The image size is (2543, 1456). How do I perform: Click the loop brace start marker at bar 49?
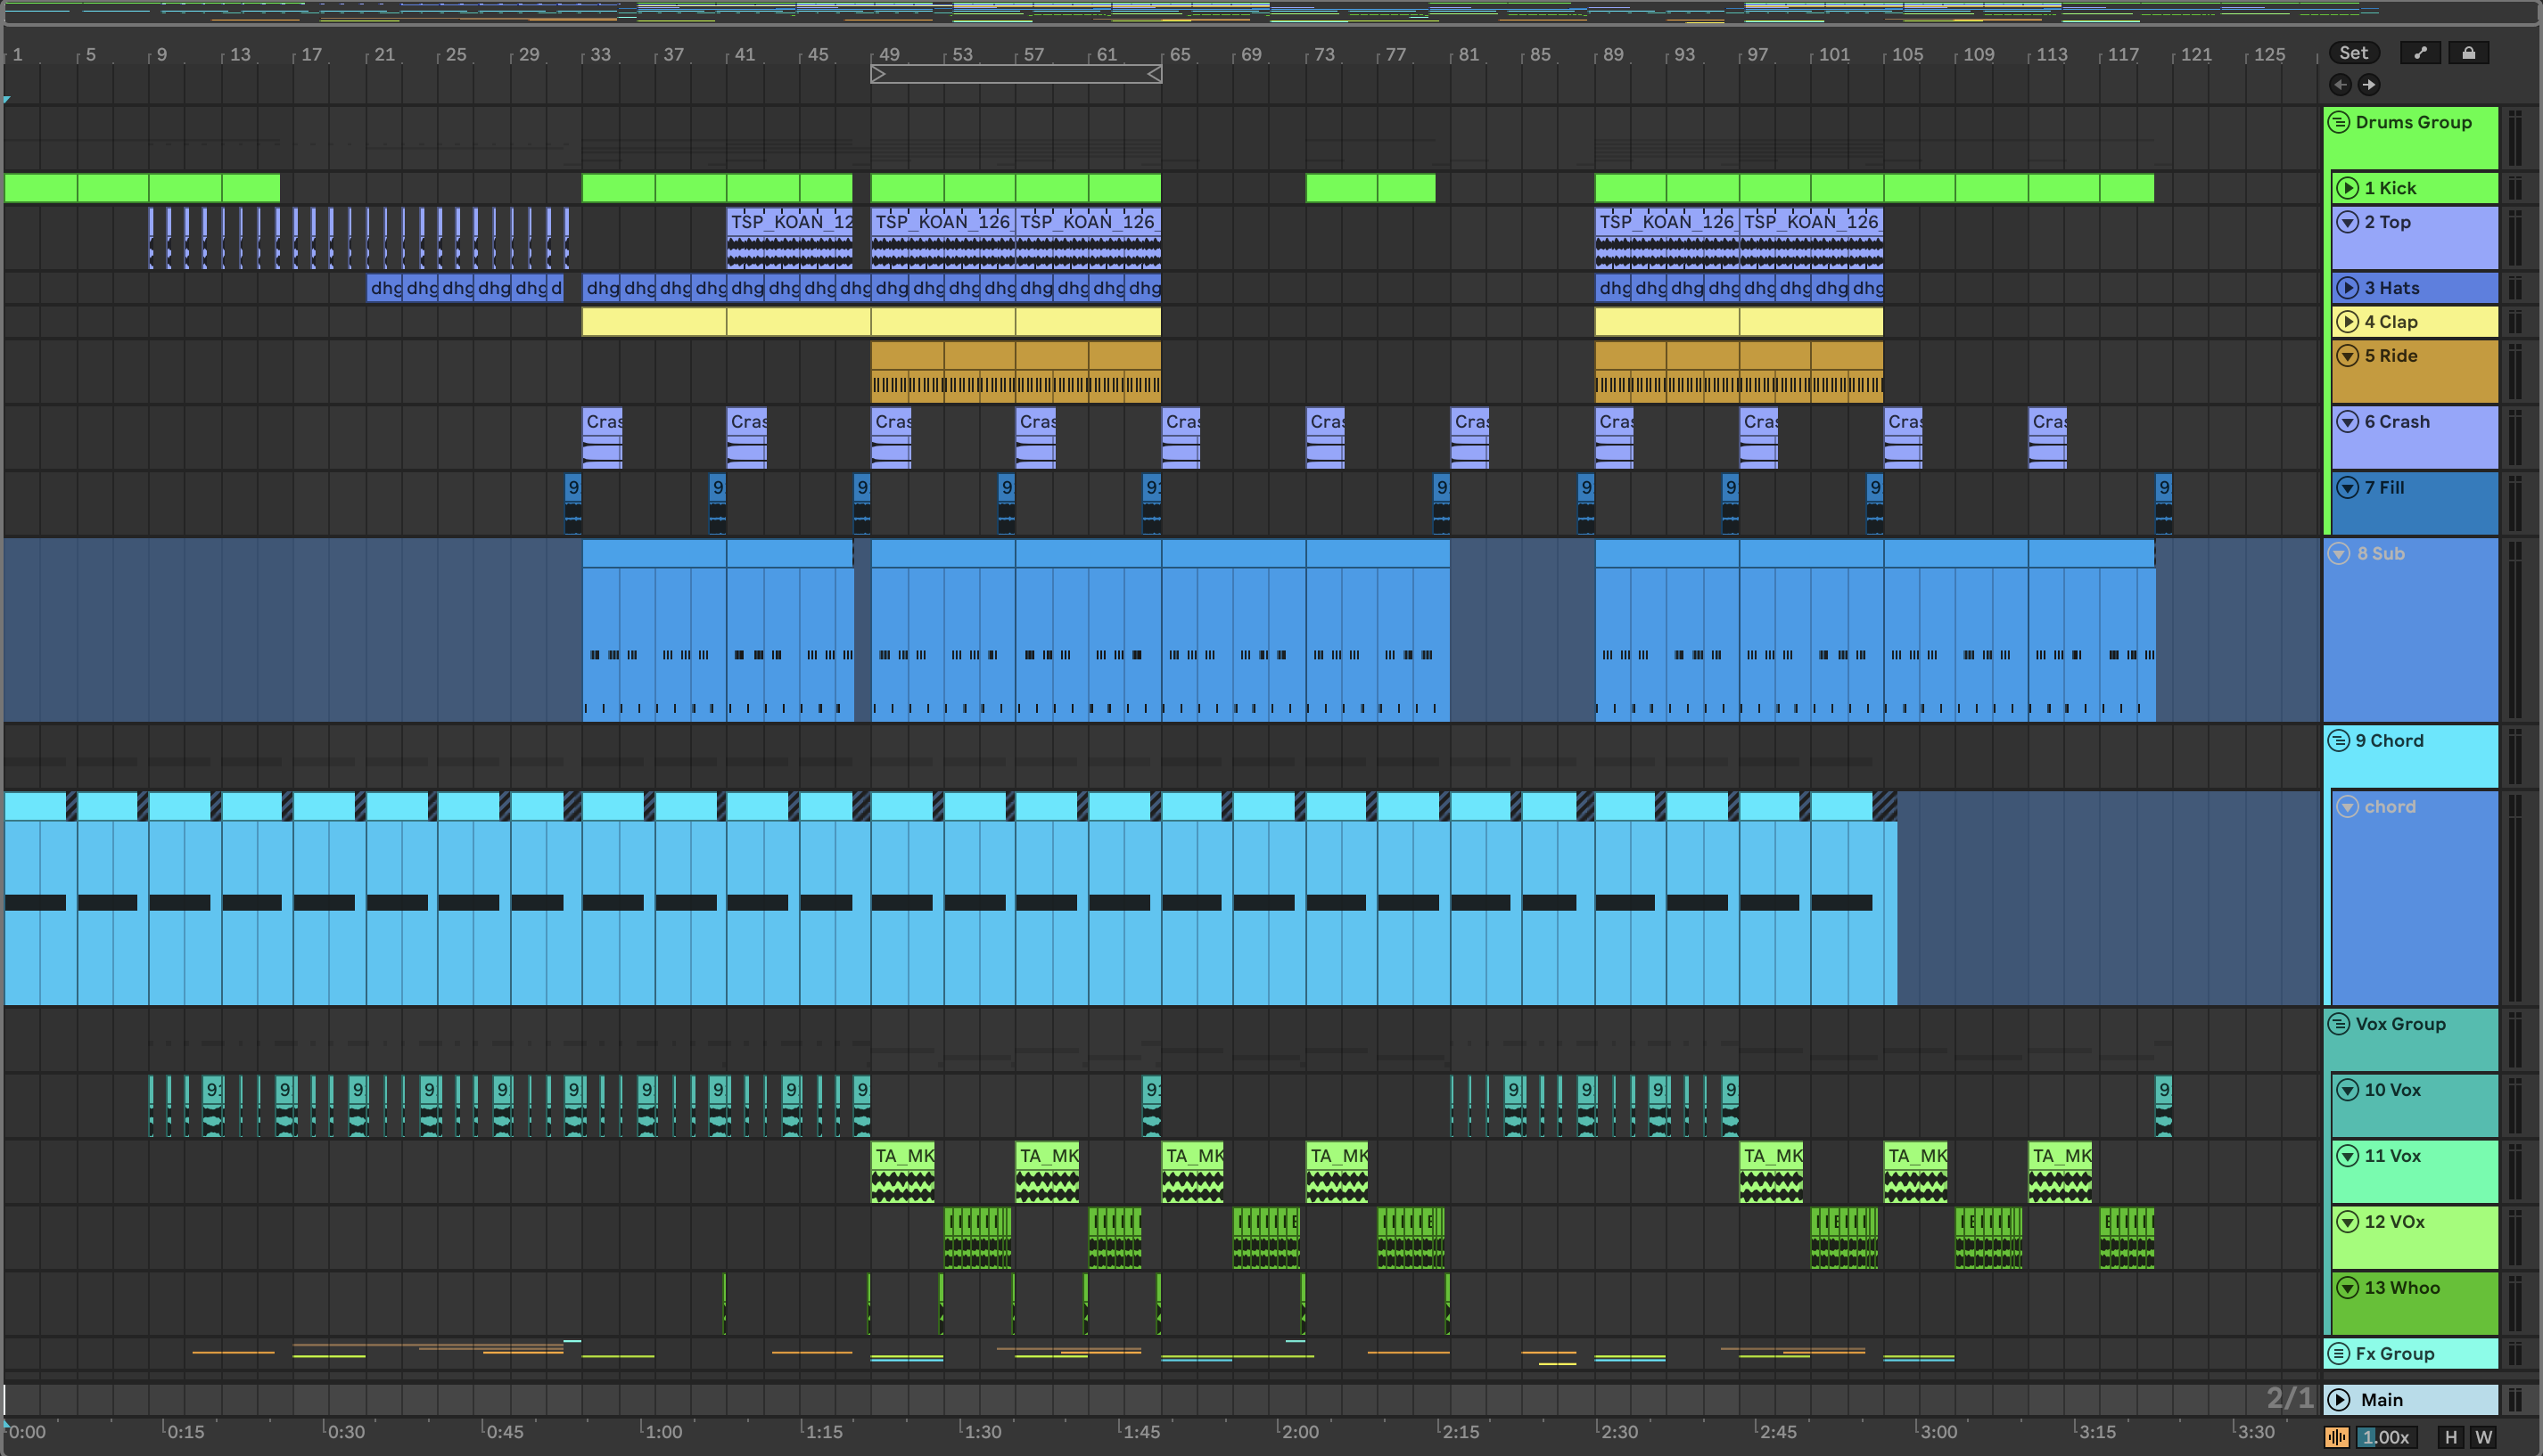click(x=877, y=74)
